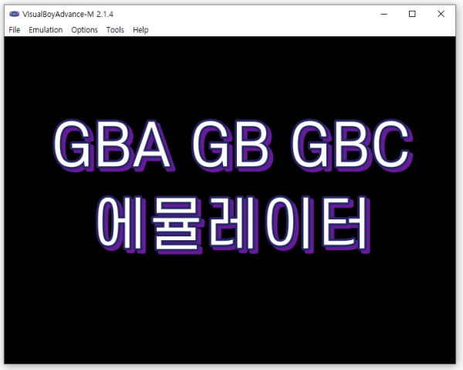463x370 pixels.
Task: Open the Help menu
Action: (140, 30)
